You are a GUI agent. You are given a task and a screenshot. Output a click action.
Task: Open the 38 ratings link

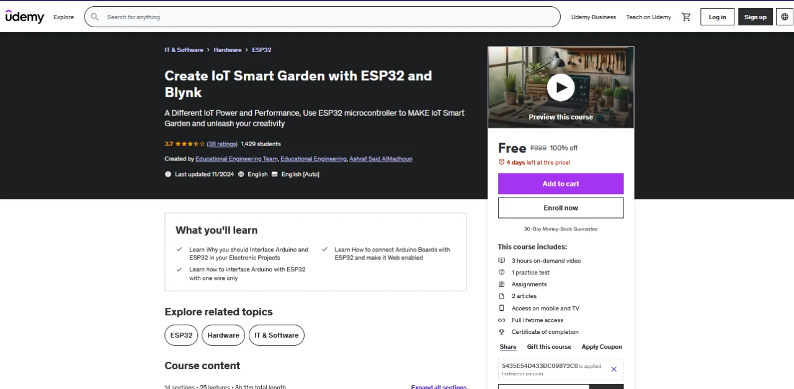pyautogui.click(x=222, y=144)
